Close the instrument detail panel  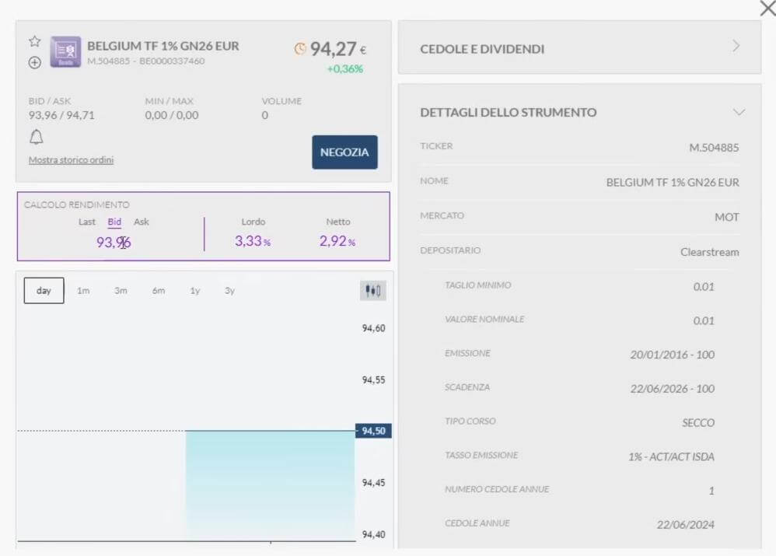click(x=767, y=9)
